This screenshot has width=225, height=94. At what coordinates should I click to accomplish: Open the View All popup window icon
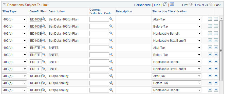coord(165,4)
